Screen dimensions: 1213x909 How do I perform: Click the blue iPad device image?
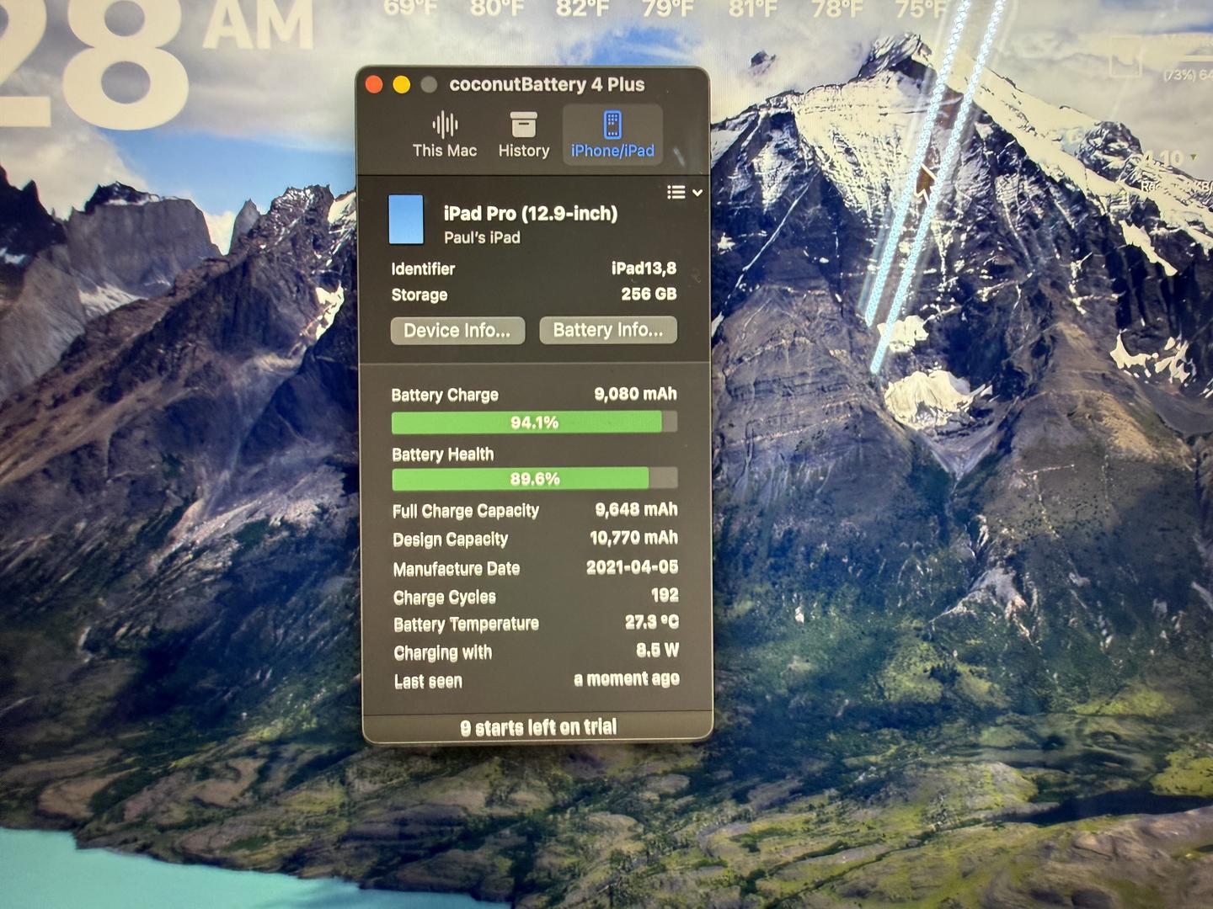coord(406,220)
